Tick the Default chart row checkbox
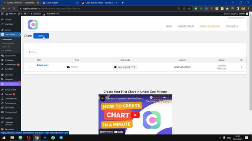 pyautogui.click(x=30, y=67)
